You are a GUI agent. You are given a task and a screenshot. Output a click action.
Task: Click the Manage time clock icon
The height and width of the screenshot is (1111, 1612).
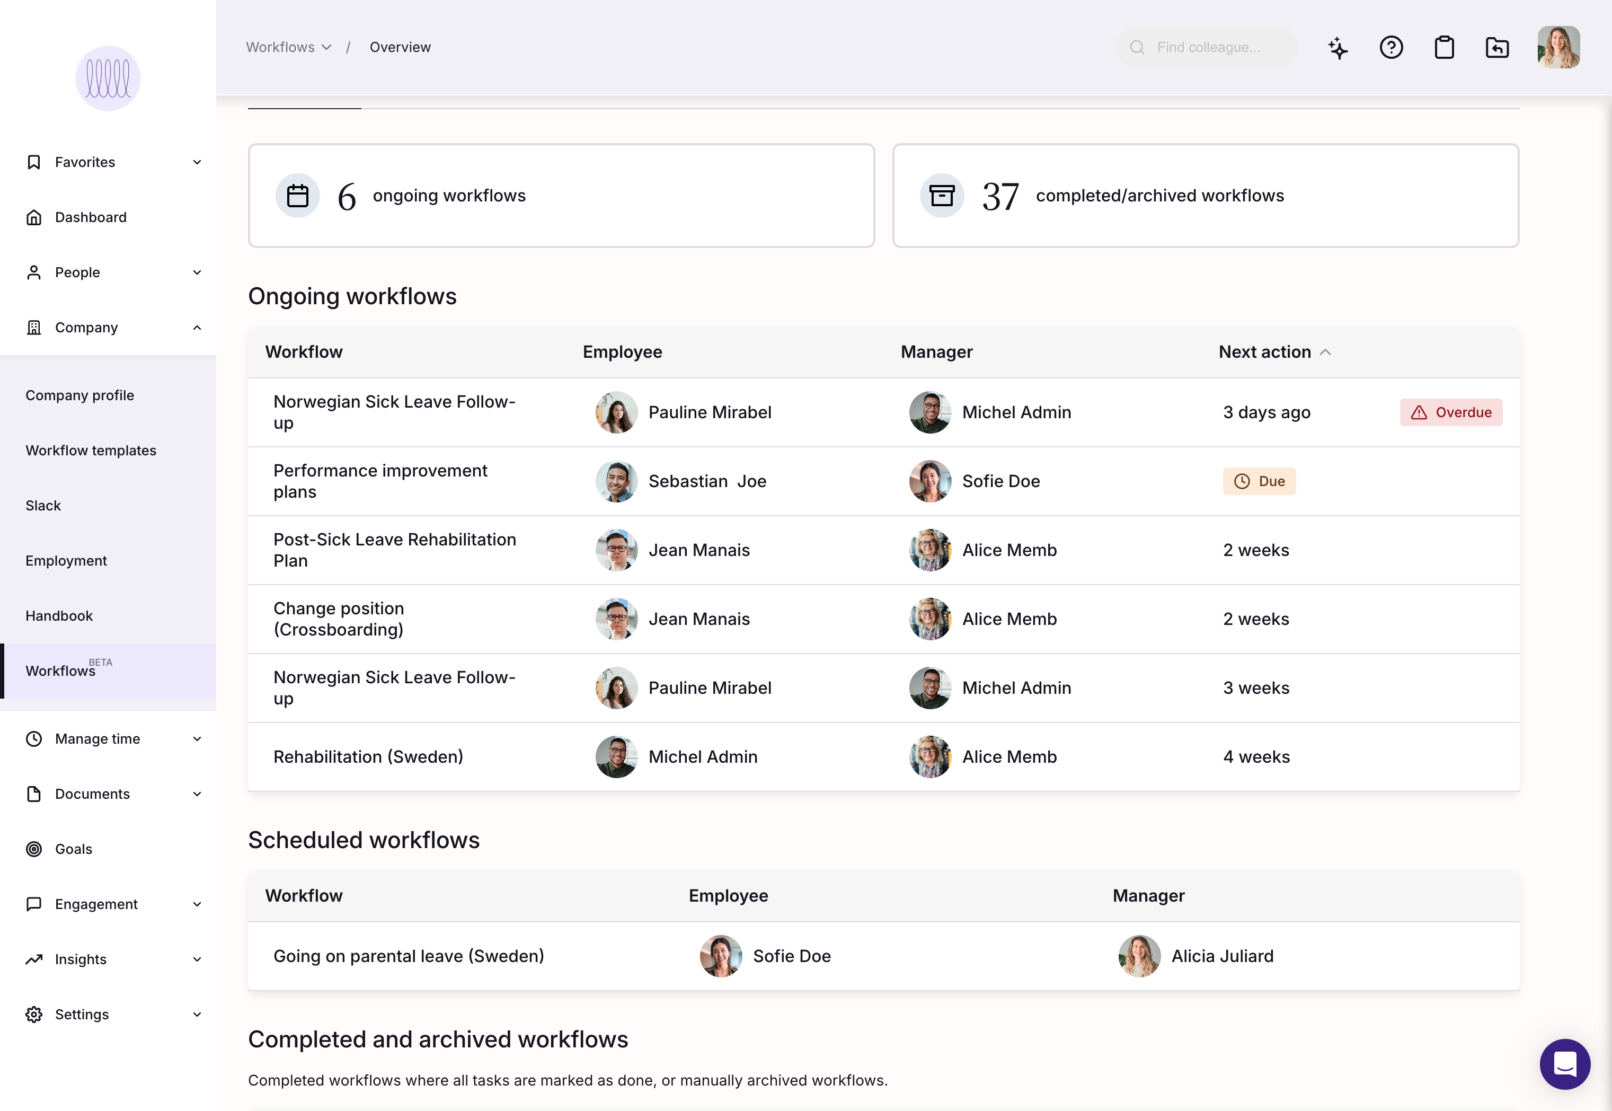point(33,738)
